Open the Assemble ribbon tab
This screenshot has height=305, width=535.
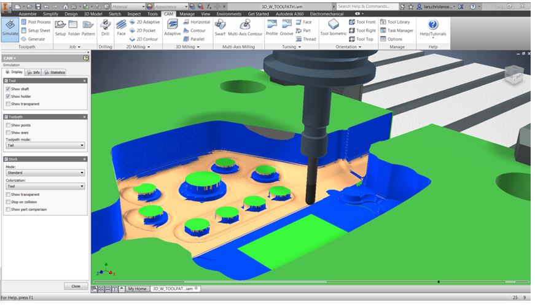coord(28,14)
